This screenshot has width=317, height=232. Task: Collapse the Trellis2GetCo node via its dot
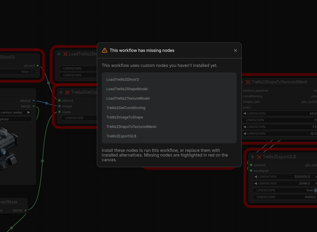point(61,92)
